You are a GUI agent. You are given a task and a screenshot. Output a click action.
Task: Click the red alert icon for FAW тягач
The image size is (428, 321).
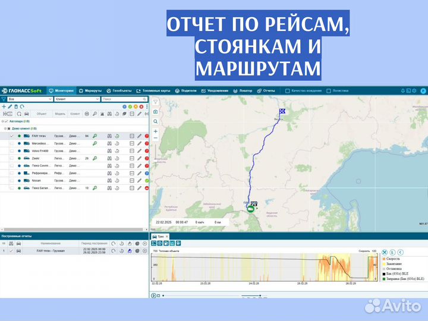tap(147, 136)
